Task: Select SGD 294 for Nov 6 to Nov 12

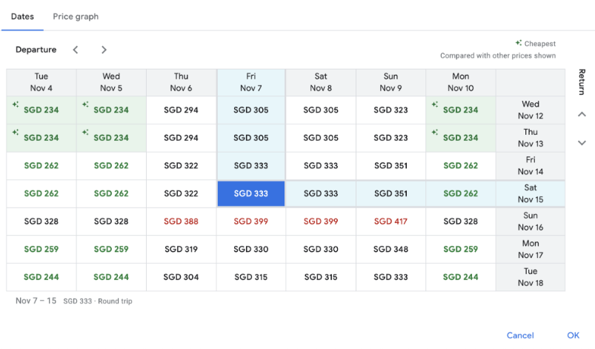Action: click(181, 110)
